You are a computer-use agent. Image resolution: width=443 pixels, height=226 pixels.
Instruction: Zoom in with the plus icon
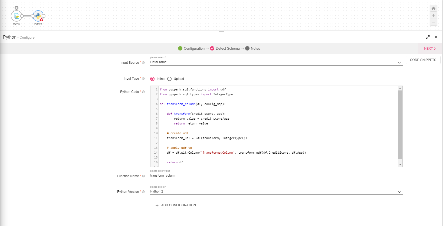(433, 16)
